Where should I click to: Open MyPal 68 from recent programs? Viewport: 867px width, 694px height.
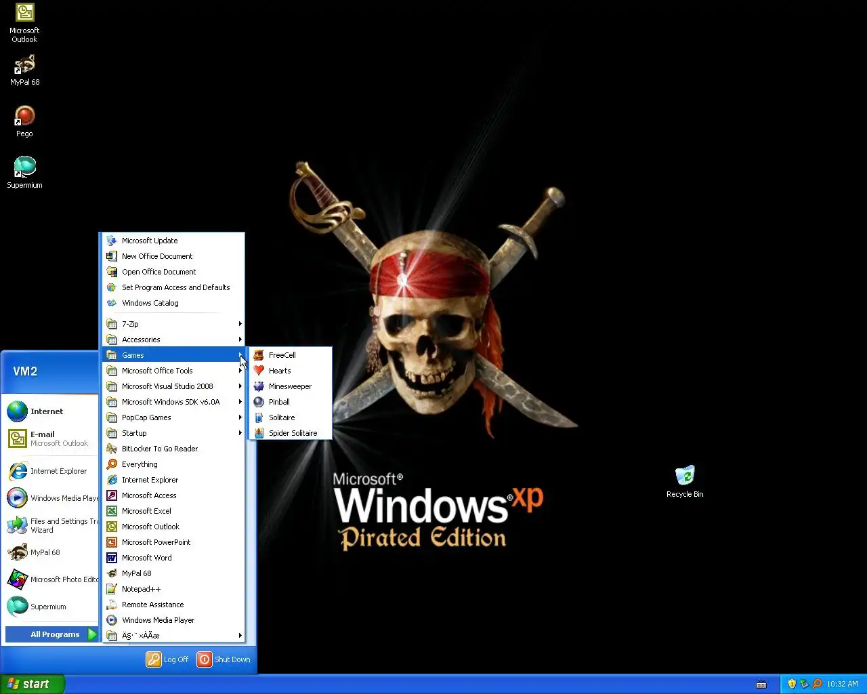pyautogui.click(x=51, y=552)
